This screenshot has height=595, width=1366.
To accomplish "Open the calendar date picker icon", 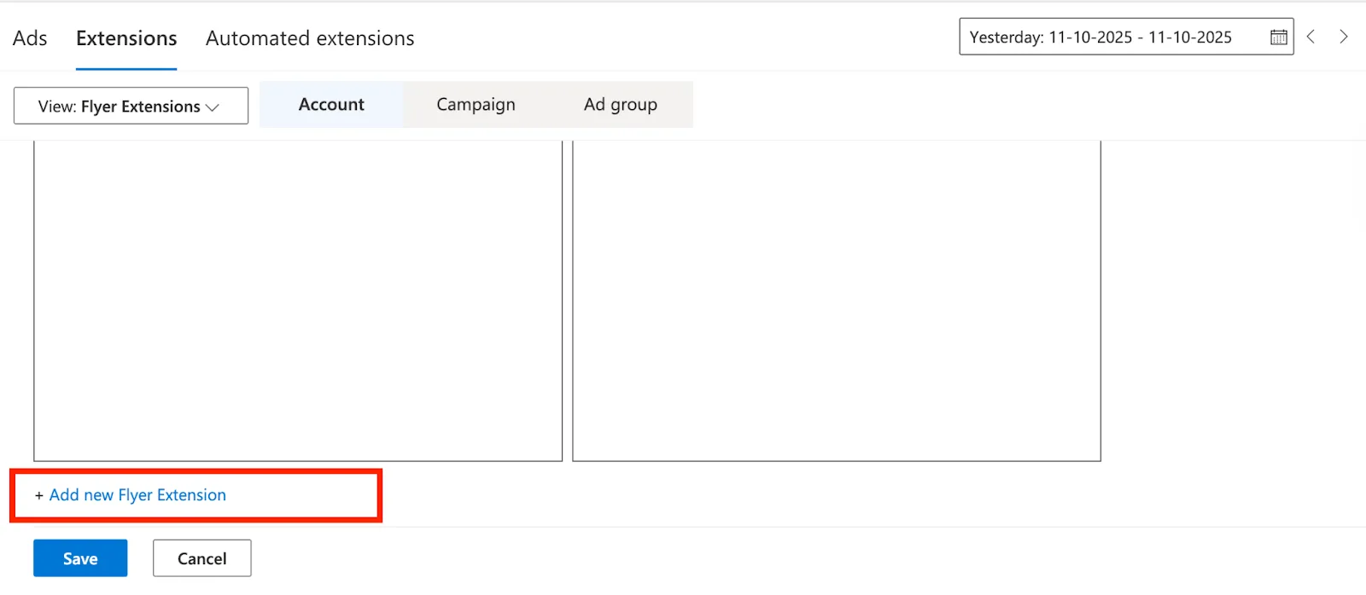I will coord(1278,38).
